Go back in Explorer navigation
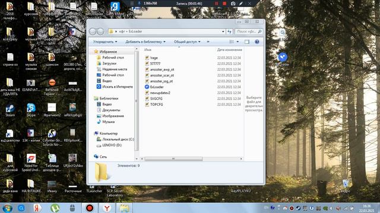This screenshot has height=213, width=380. 93,31
